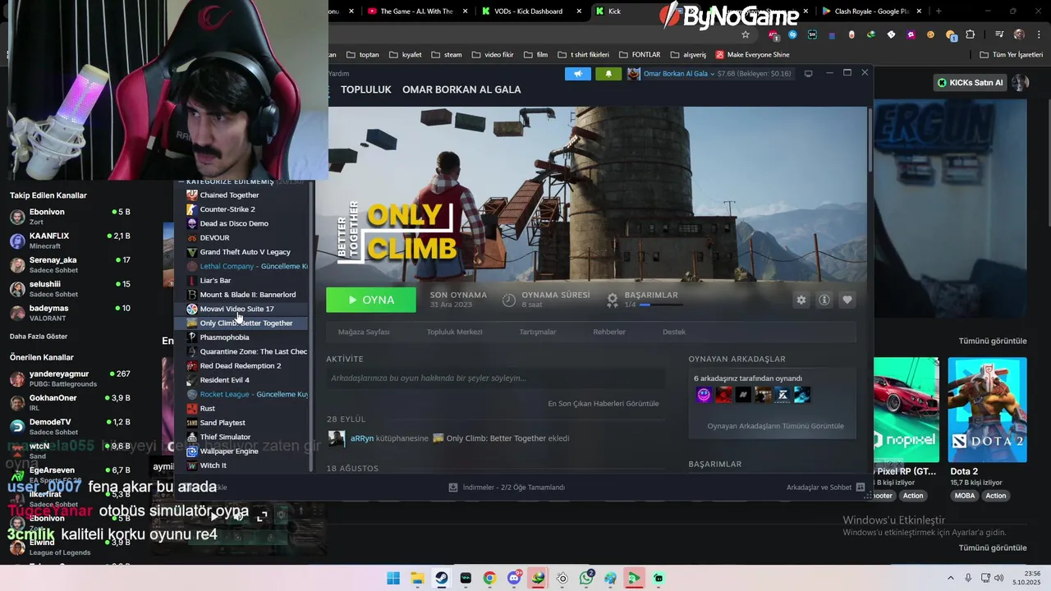This screenshot has width=1051, height=591.
Task: Click the Phasmophobia game icon
Action: point(192,337)
